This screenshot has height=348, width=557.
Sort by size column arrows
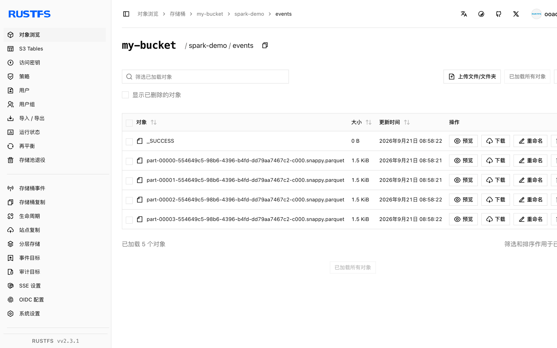(x=368, y=122)
